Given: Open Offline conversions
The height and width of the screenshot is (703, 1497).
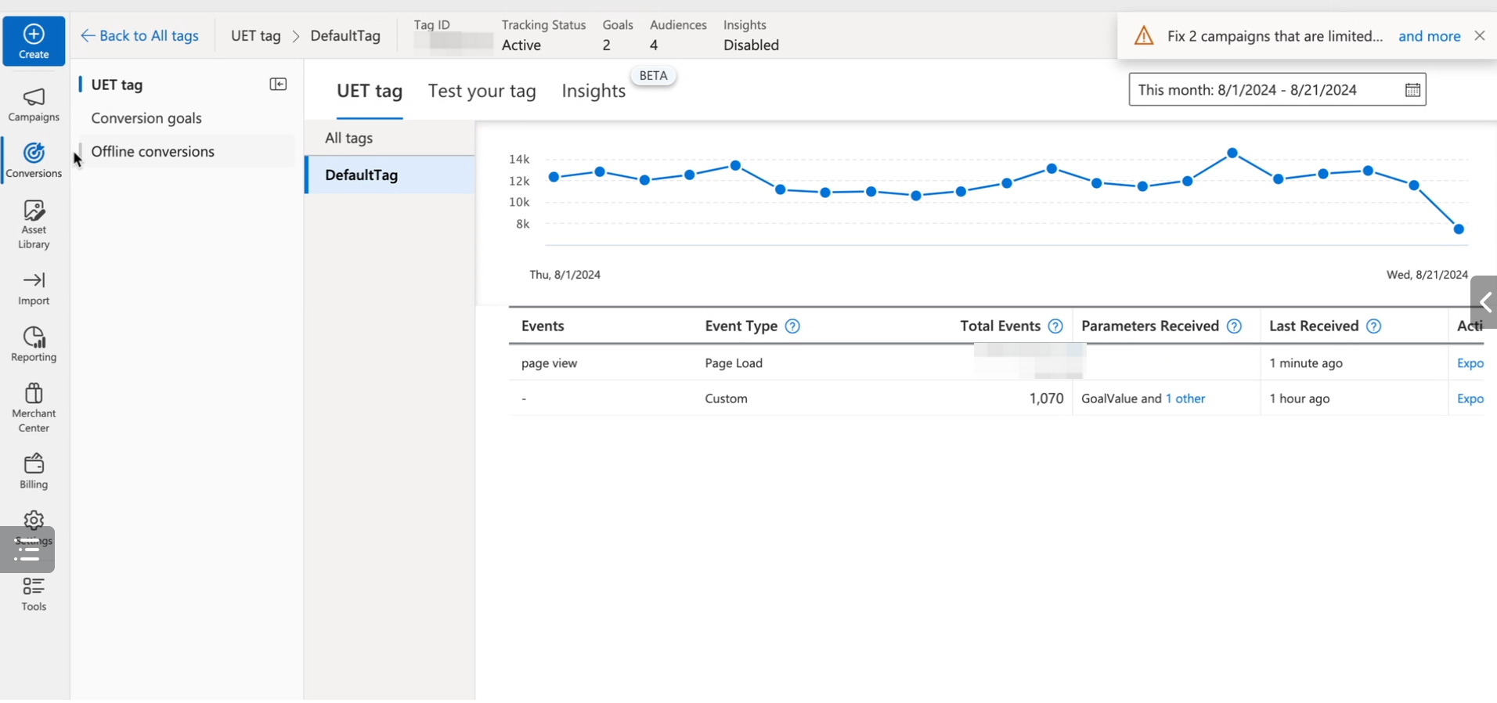Looking at the screenshot, I should pyautogui.click(x=153, y=152).
